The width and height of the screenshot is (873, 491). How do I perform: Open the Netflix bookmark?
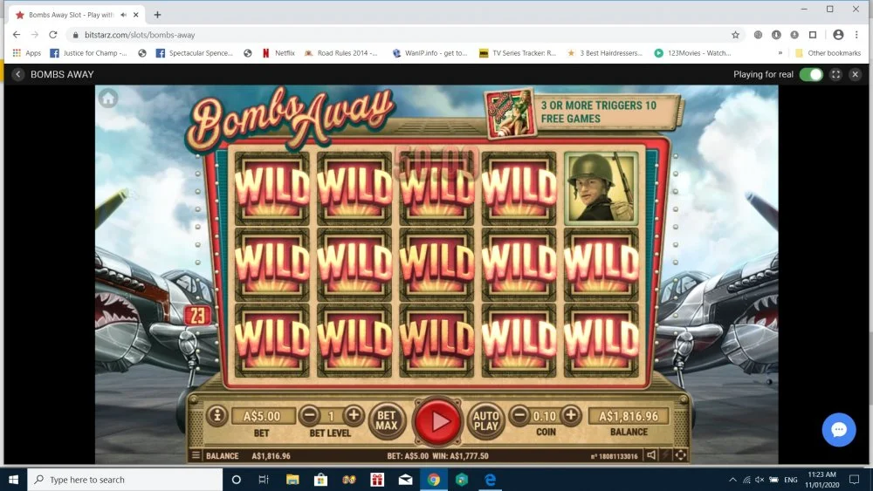pos(278,53)
